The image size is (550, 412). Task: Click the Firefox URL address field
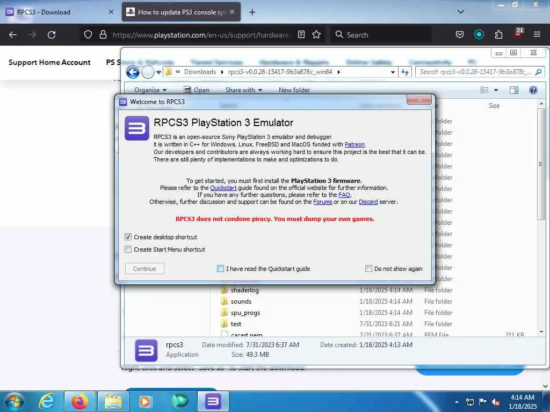201,35
